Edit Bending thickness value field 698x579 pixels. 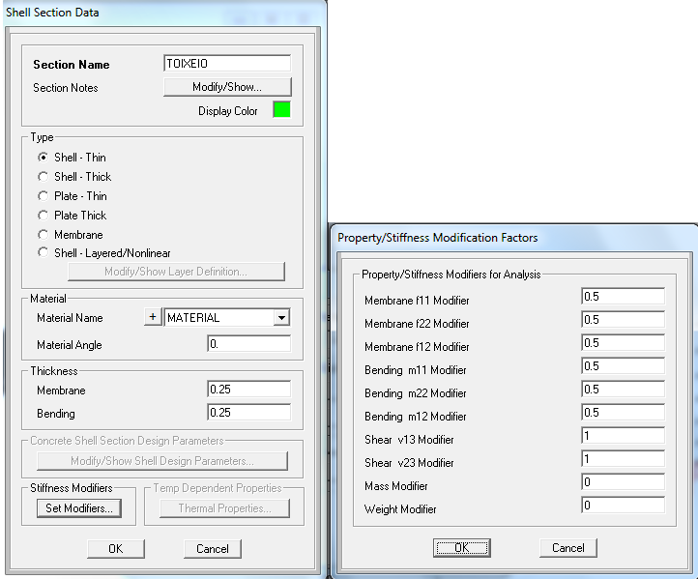click(248, 413)
